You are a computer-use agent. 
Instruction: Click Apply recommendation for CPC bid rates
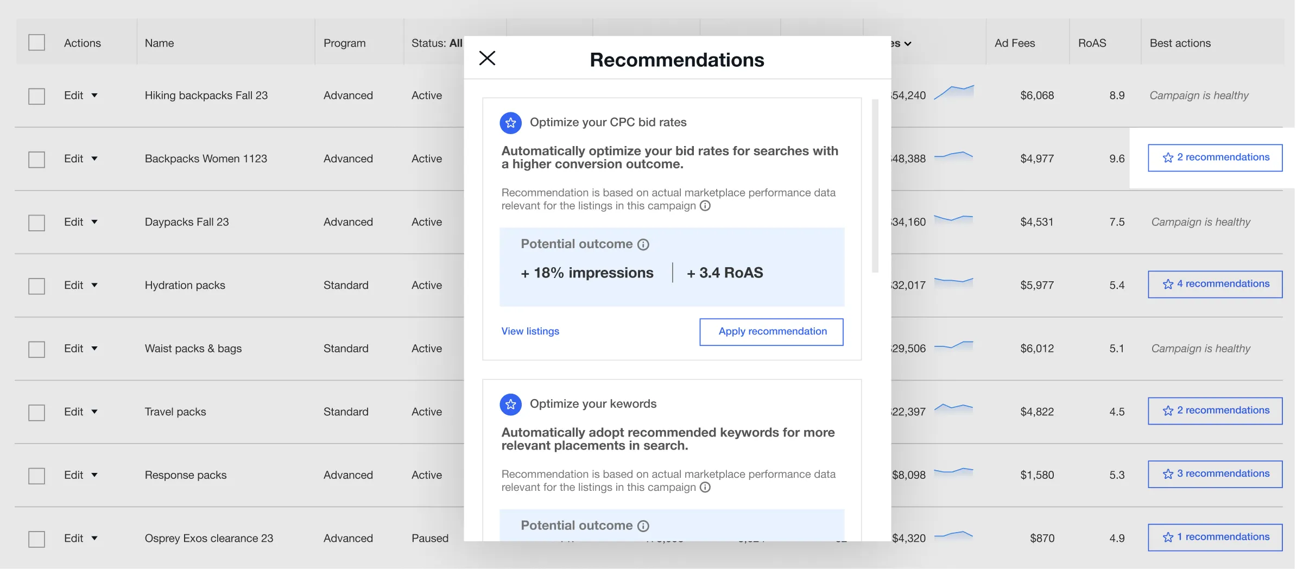(x=771, y=332)
